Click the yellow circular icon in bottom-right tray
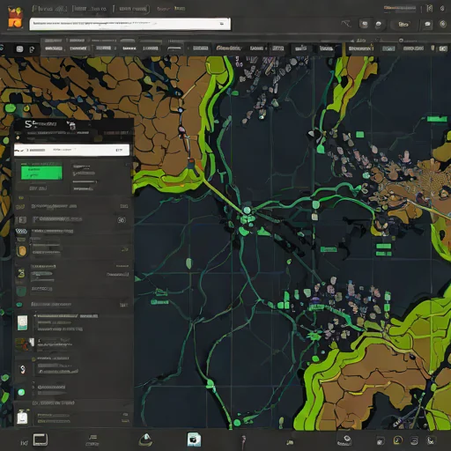451x451 pixels. (398, 440)
